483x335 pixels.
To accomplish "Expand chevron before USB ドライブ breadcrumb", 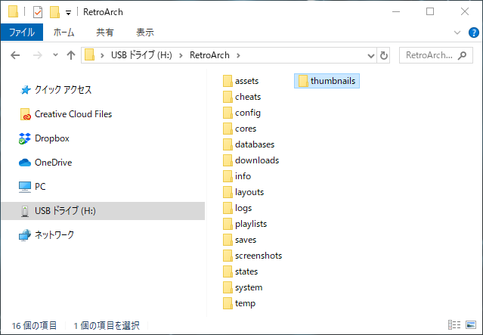I will click(102, 55).
